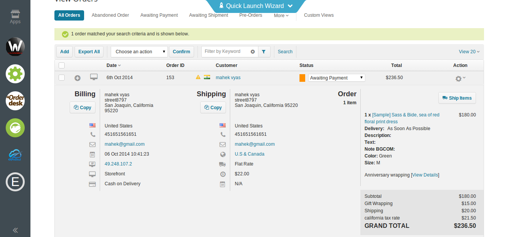Image resolution: width=508 pixels, height=237 pixels.
Task: Check the checkbox for order 153
Action: tap(61, 77)
